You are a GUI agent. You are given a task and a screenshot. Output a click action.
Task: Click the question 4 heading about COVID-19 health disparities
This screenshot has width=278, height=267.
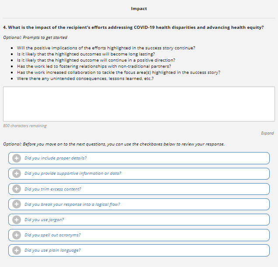133,27
